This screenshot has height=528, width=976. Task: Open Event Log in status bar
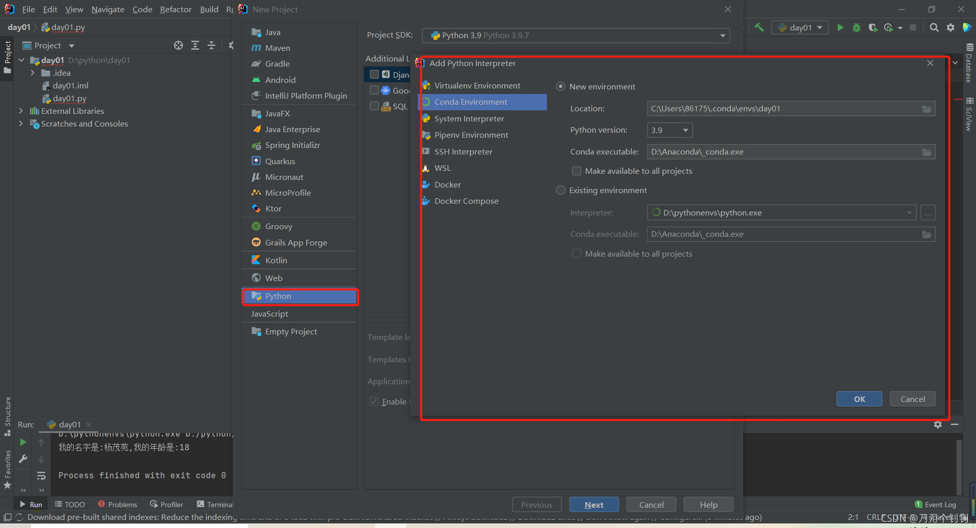pyautogui.click(x=935, y=505)
